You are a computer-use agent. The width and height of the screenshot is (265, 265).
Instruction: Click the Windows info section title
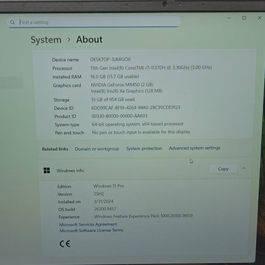(x=70, y=171)
